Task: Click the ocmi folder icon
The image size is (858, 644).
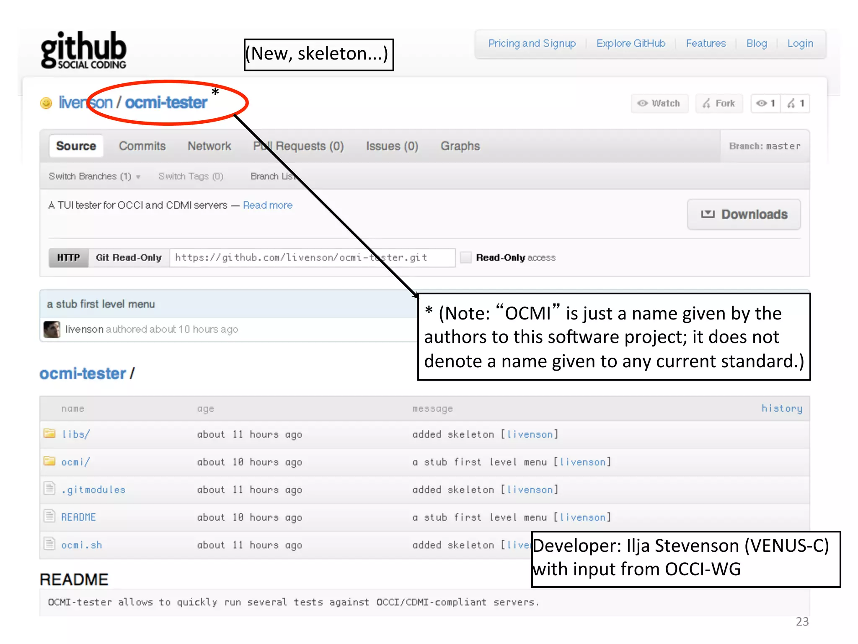Action: [49, 461]
